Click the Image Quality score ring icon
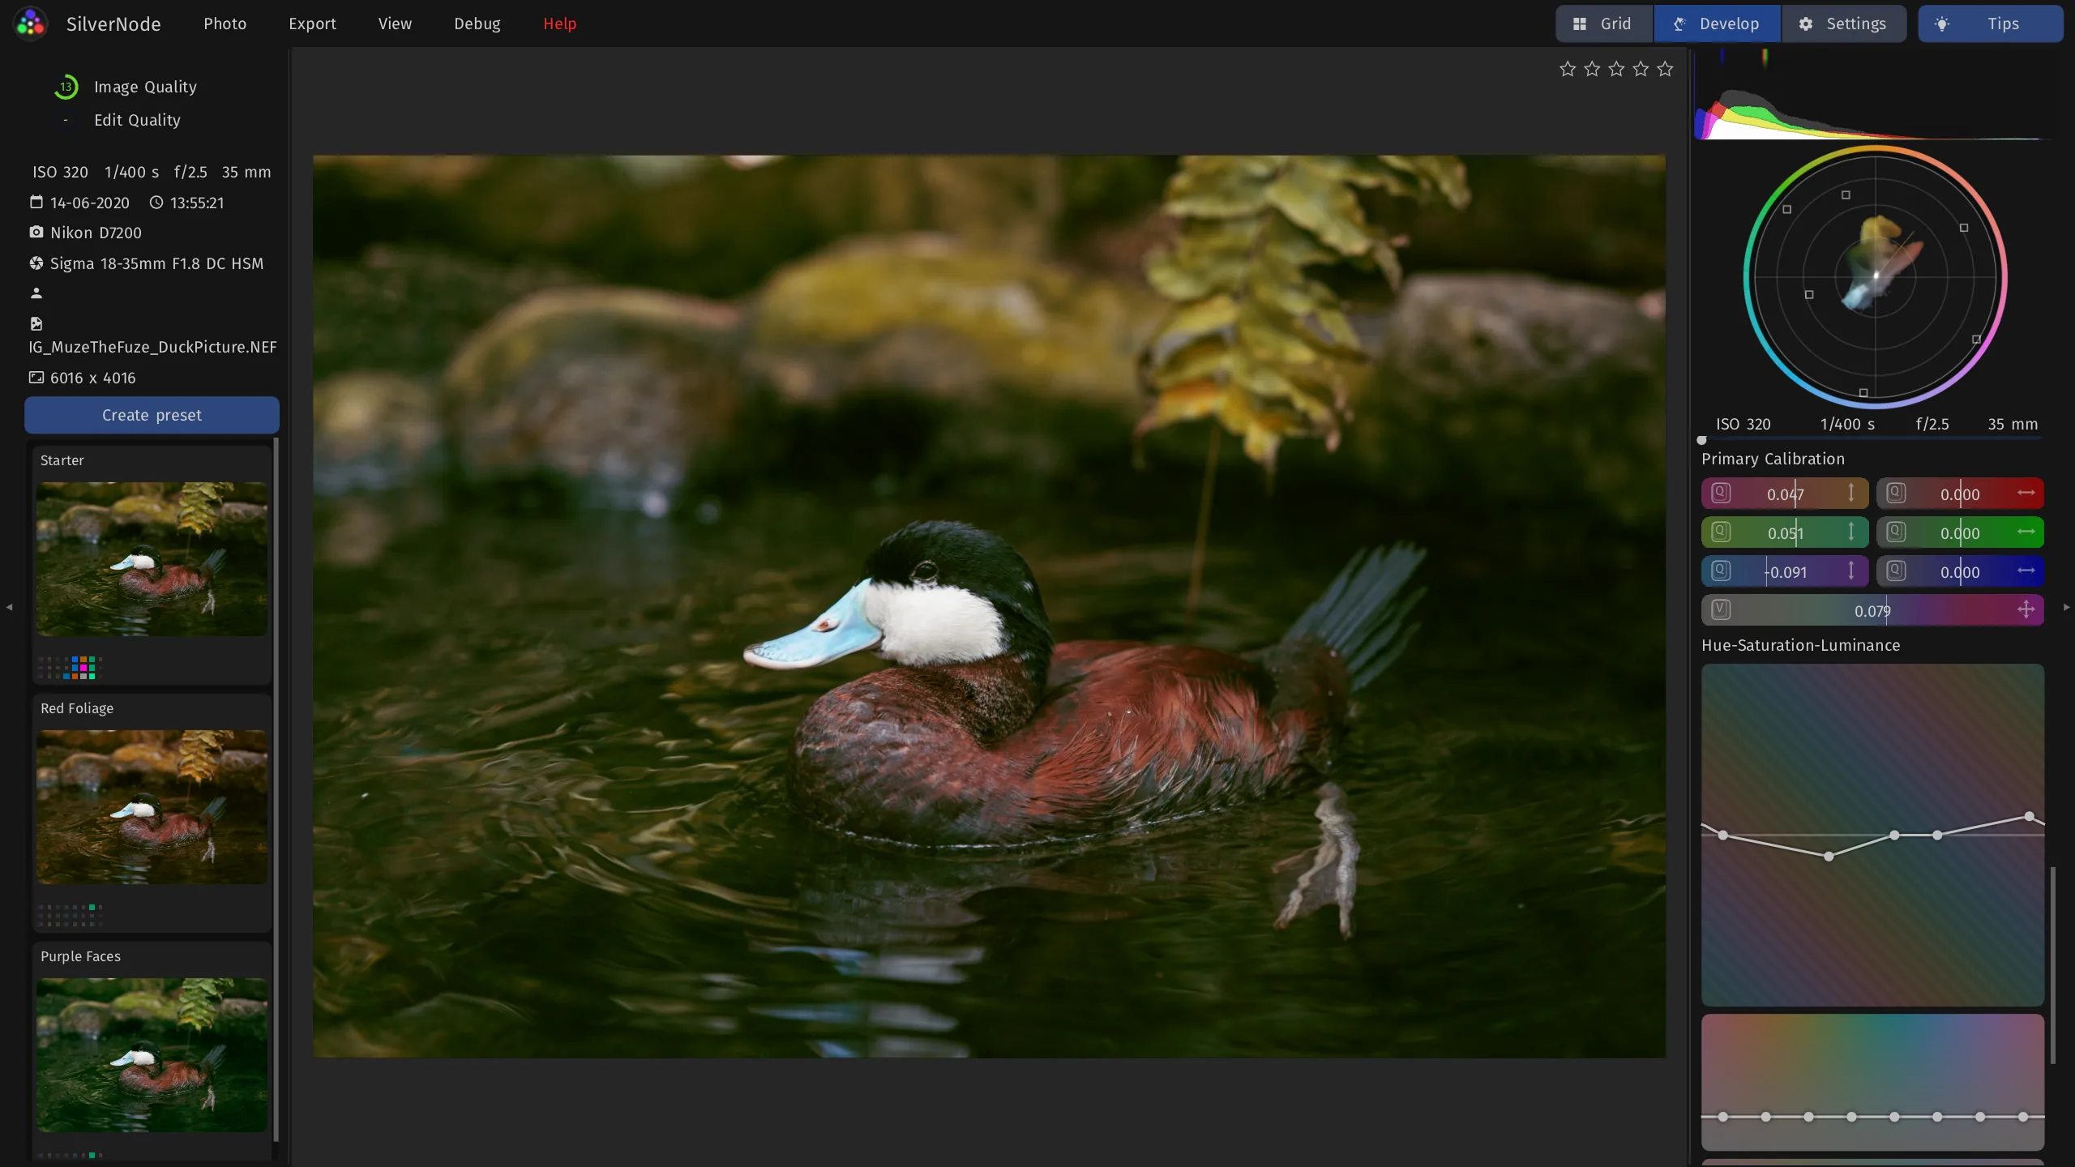Viewport: 2075px width, 1167px height. [66, 87]
